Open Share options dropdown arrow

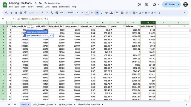click(x=178, y=4)
